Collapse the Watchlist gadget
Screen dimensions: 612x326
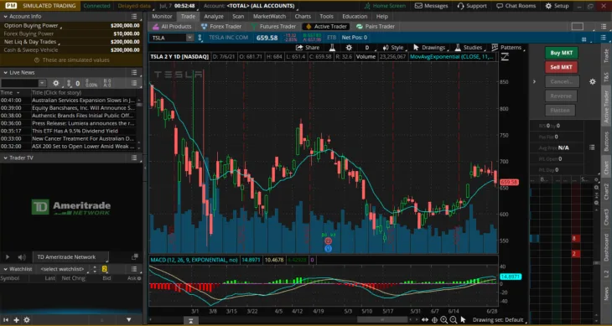(x=6, y=269)
